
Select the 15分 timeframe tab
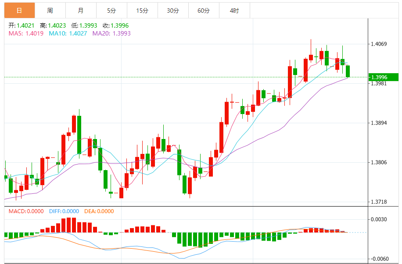coord(142,11)
